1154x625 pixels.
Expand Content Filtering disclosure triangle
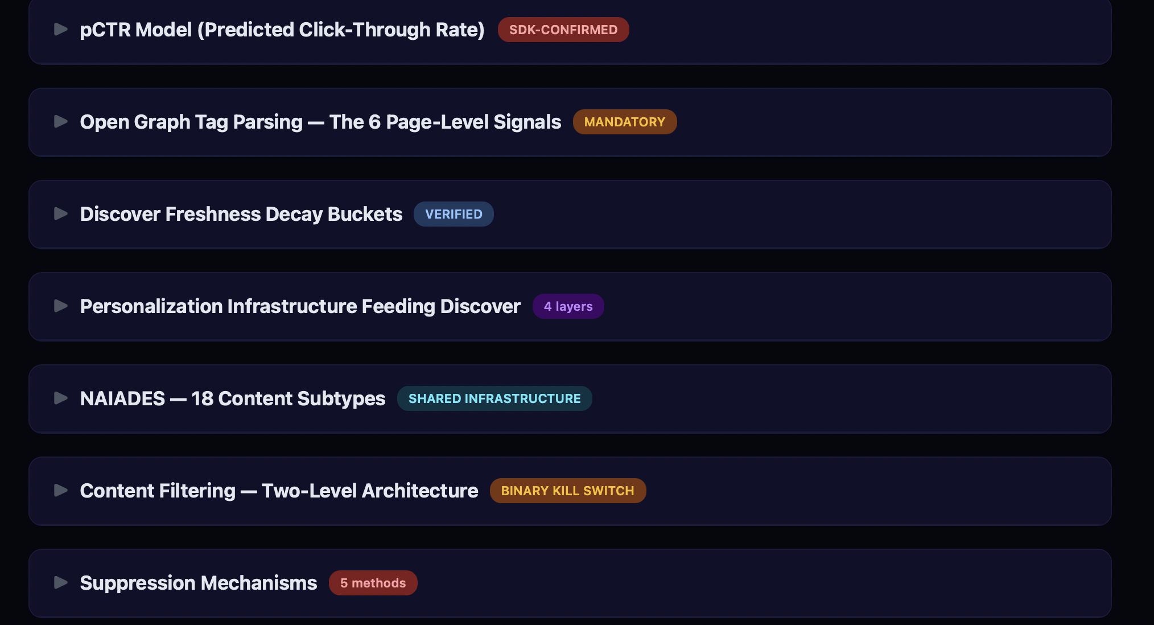[60, 491]
